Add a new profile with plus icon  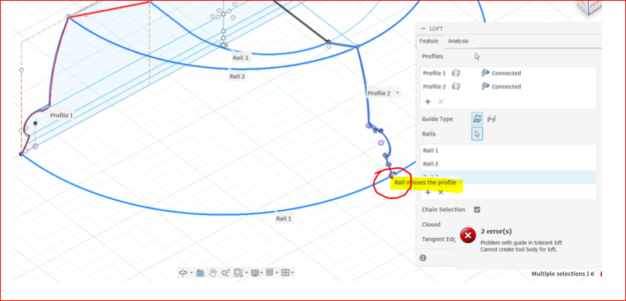(427, 102)
